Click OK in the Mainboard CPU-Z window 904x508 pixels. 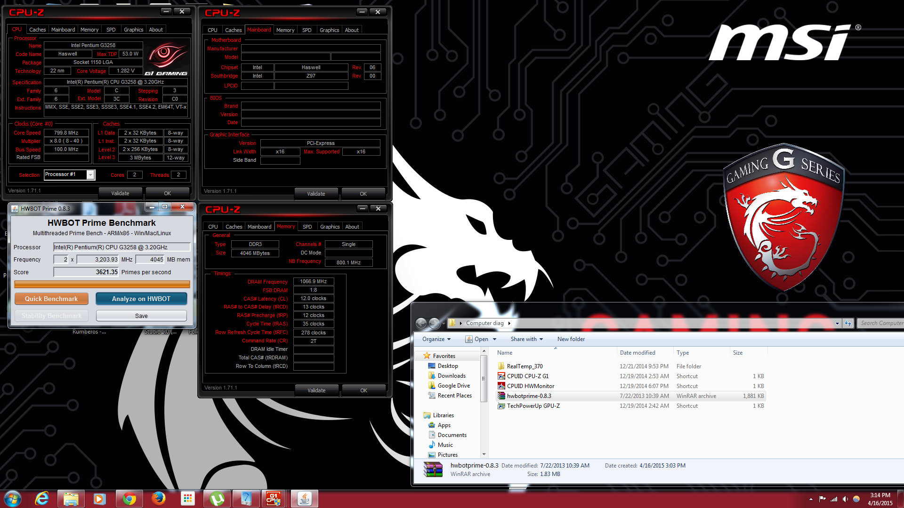(x=363, y=194)
